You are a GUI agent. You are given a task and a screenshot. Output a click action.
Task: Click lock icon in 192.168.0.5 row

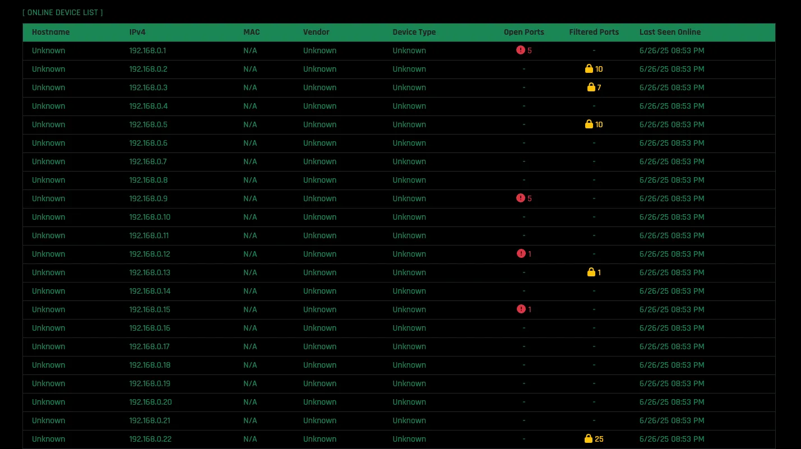pyautogui.click(x=589, y=124)
